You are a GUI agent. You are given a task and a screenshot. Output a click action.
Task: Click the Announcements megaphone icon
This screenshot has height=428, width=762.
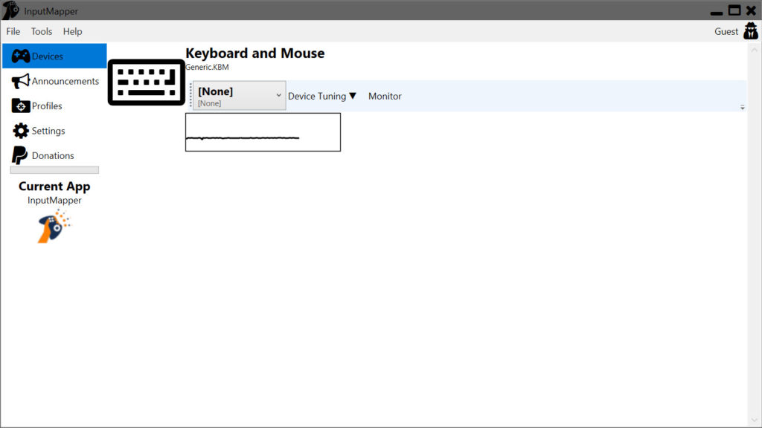pyautogui.click(x=20, y=81)
